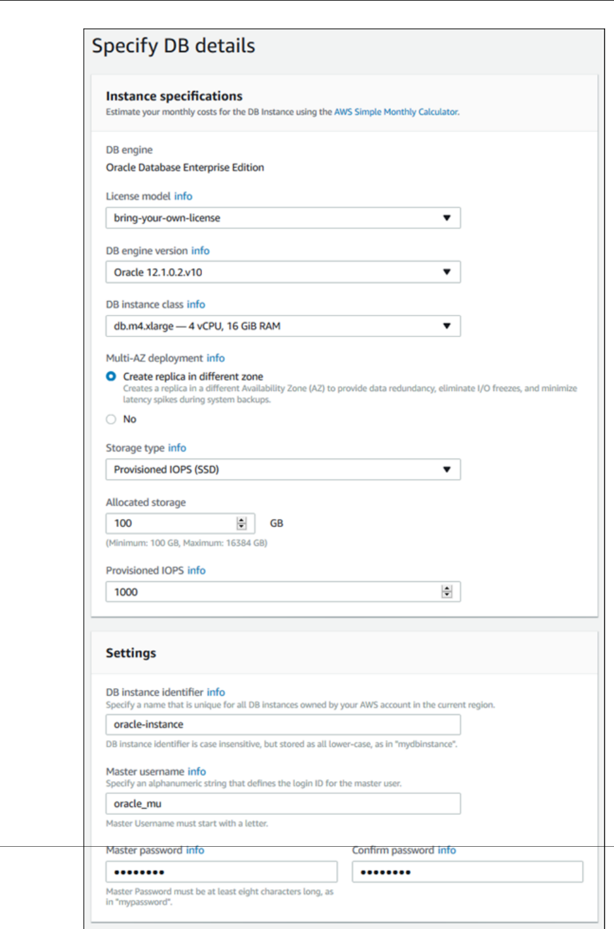Click the Master username text field
This screenshot has width=614, height=929.
coord(282,804)
